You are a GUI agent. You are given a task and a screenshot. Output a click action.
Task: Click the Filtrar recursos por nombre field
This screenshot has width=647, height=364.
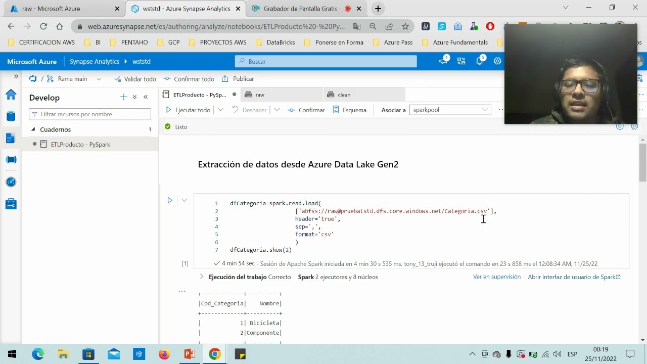[x=90, y=114]
